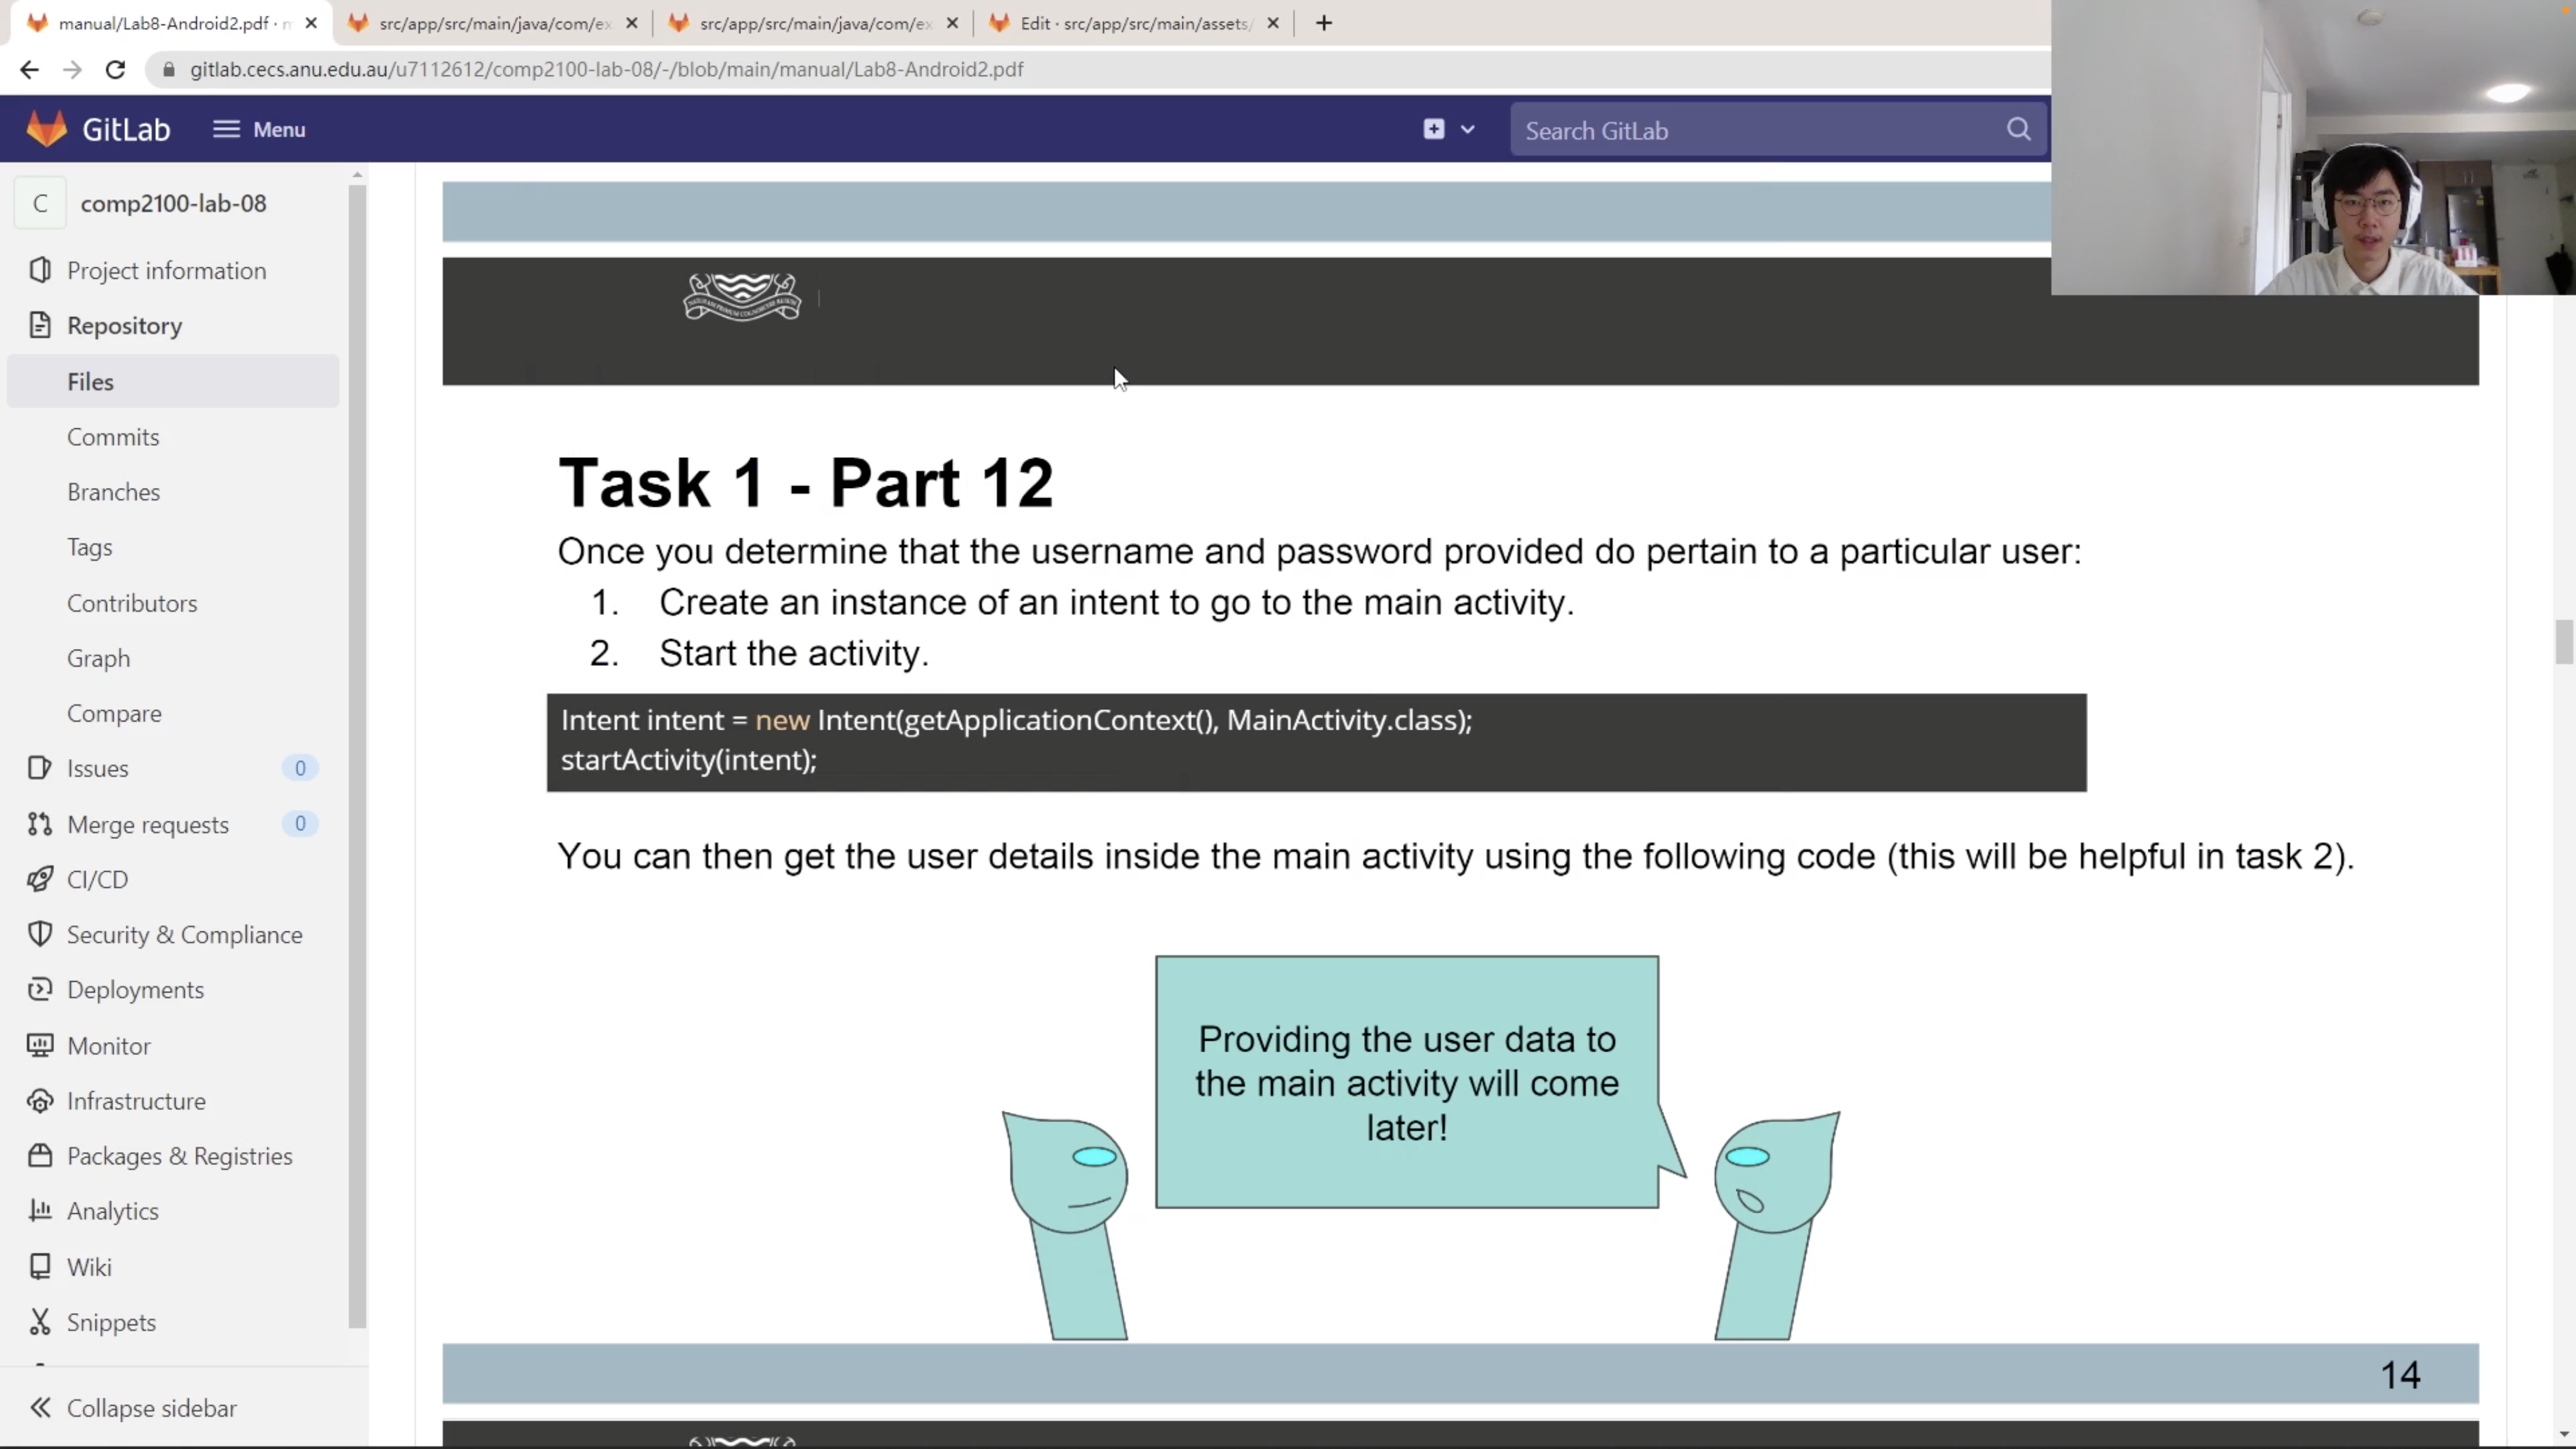Open Security & Compliance shield item
The height and width of the screenshot is (1449, 2576).
[x=184, y=934]
